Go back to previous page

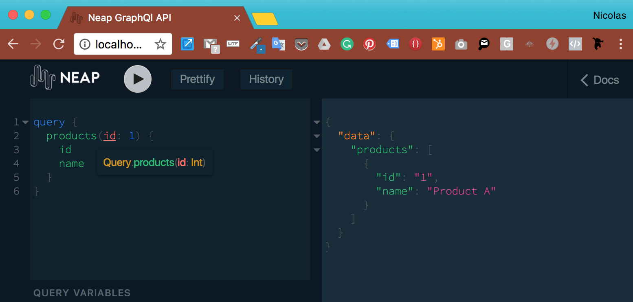pyautogui.click(x=13, y=44)
